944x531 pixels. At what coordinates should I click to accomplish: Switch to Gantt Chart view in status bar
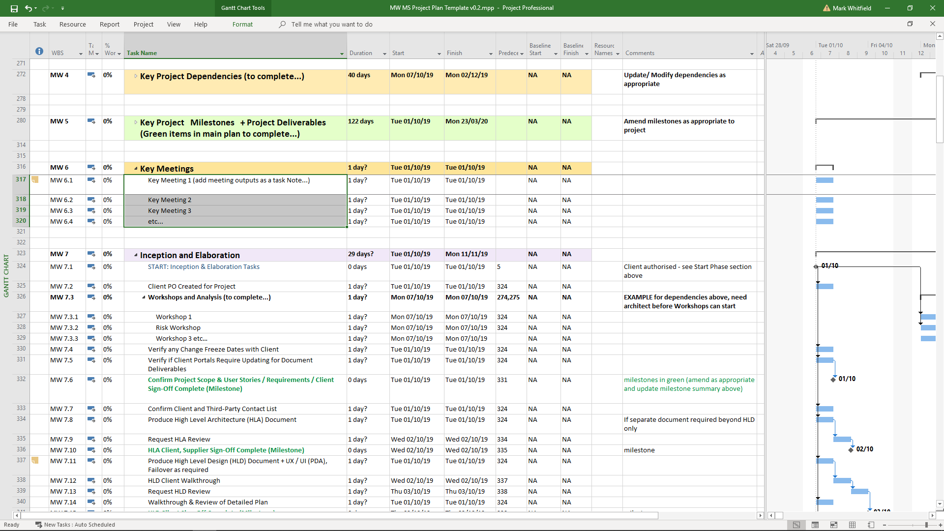coord(796,525)
